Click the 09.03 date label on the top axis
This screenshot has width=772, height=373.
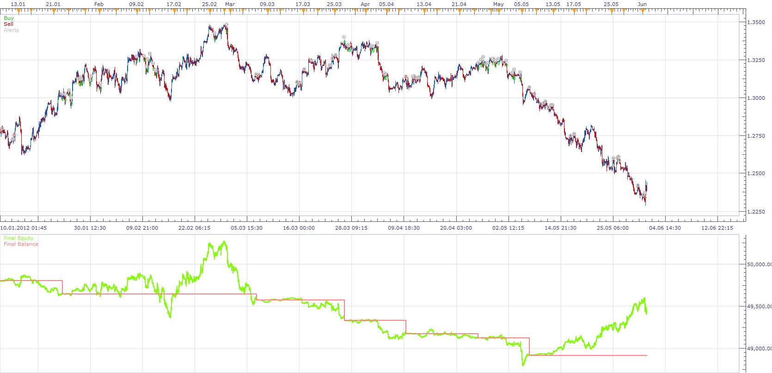[267, 4]
